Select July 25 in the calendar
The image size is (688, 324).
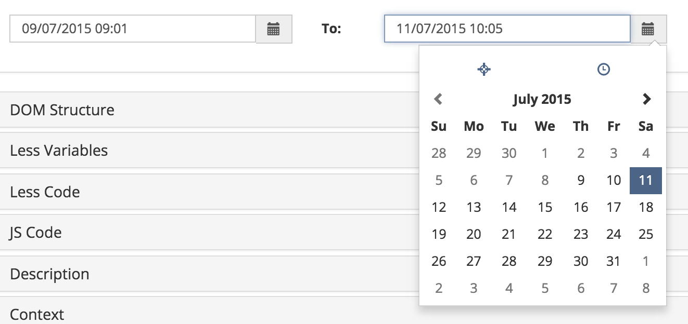[x=646, y=234]
